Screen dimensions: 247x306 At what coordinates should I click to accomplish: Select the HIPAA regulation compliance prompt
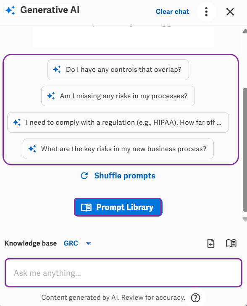point(118,123)
